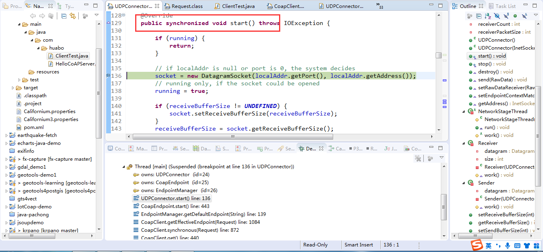Select destroy() : void in Outline
Screen dimensions: 543x252
[x=491, y=72]
